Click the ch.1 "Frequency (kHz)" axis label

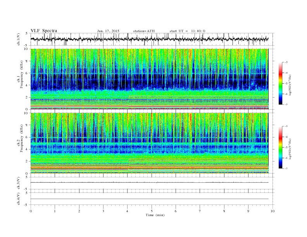point(22,74)
